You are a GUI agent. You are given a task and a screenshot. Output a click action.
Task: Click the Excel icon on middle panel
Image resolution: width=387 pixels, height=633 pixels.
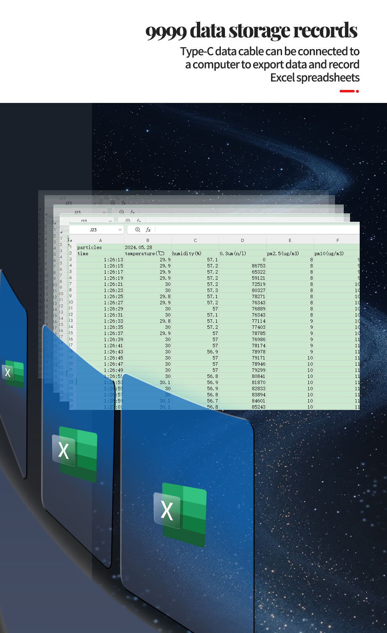[x=75, y=453]
